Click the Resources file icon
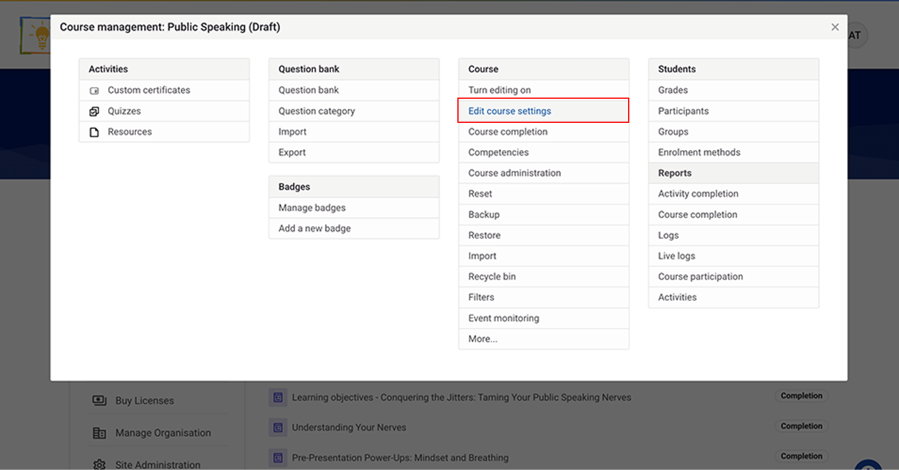 [94, 132]
